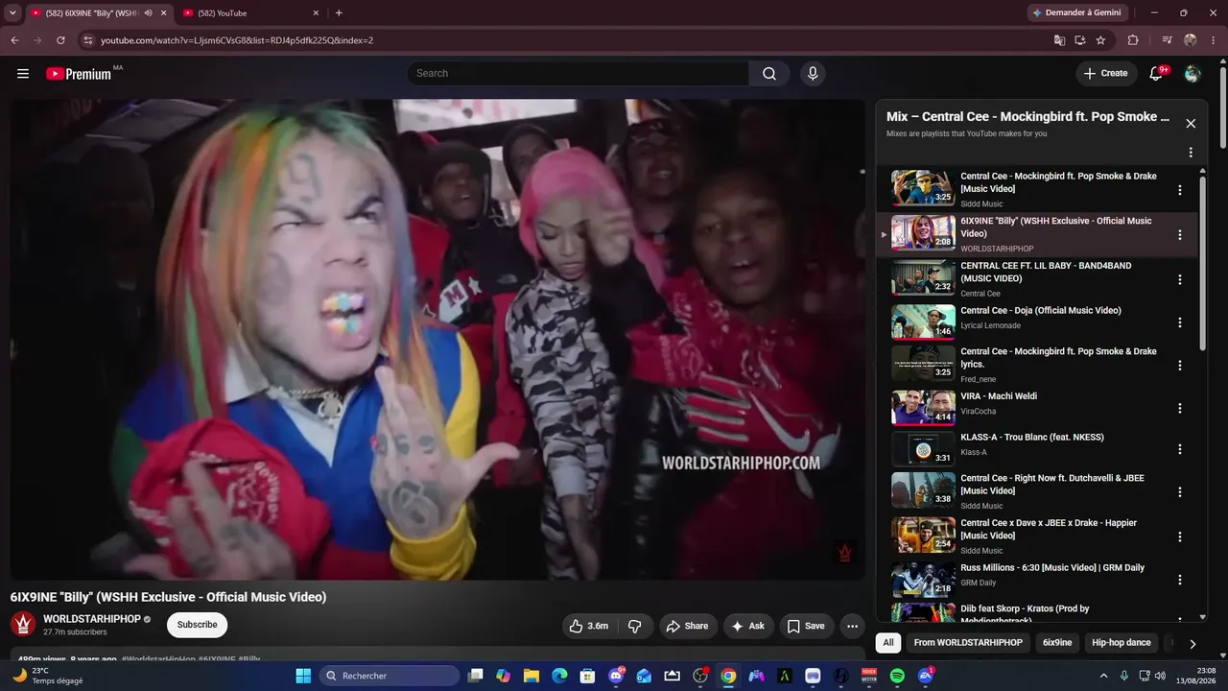Close the Mix playlist panel
This screenshot has height=691, width=1228.
(1191, 124)
